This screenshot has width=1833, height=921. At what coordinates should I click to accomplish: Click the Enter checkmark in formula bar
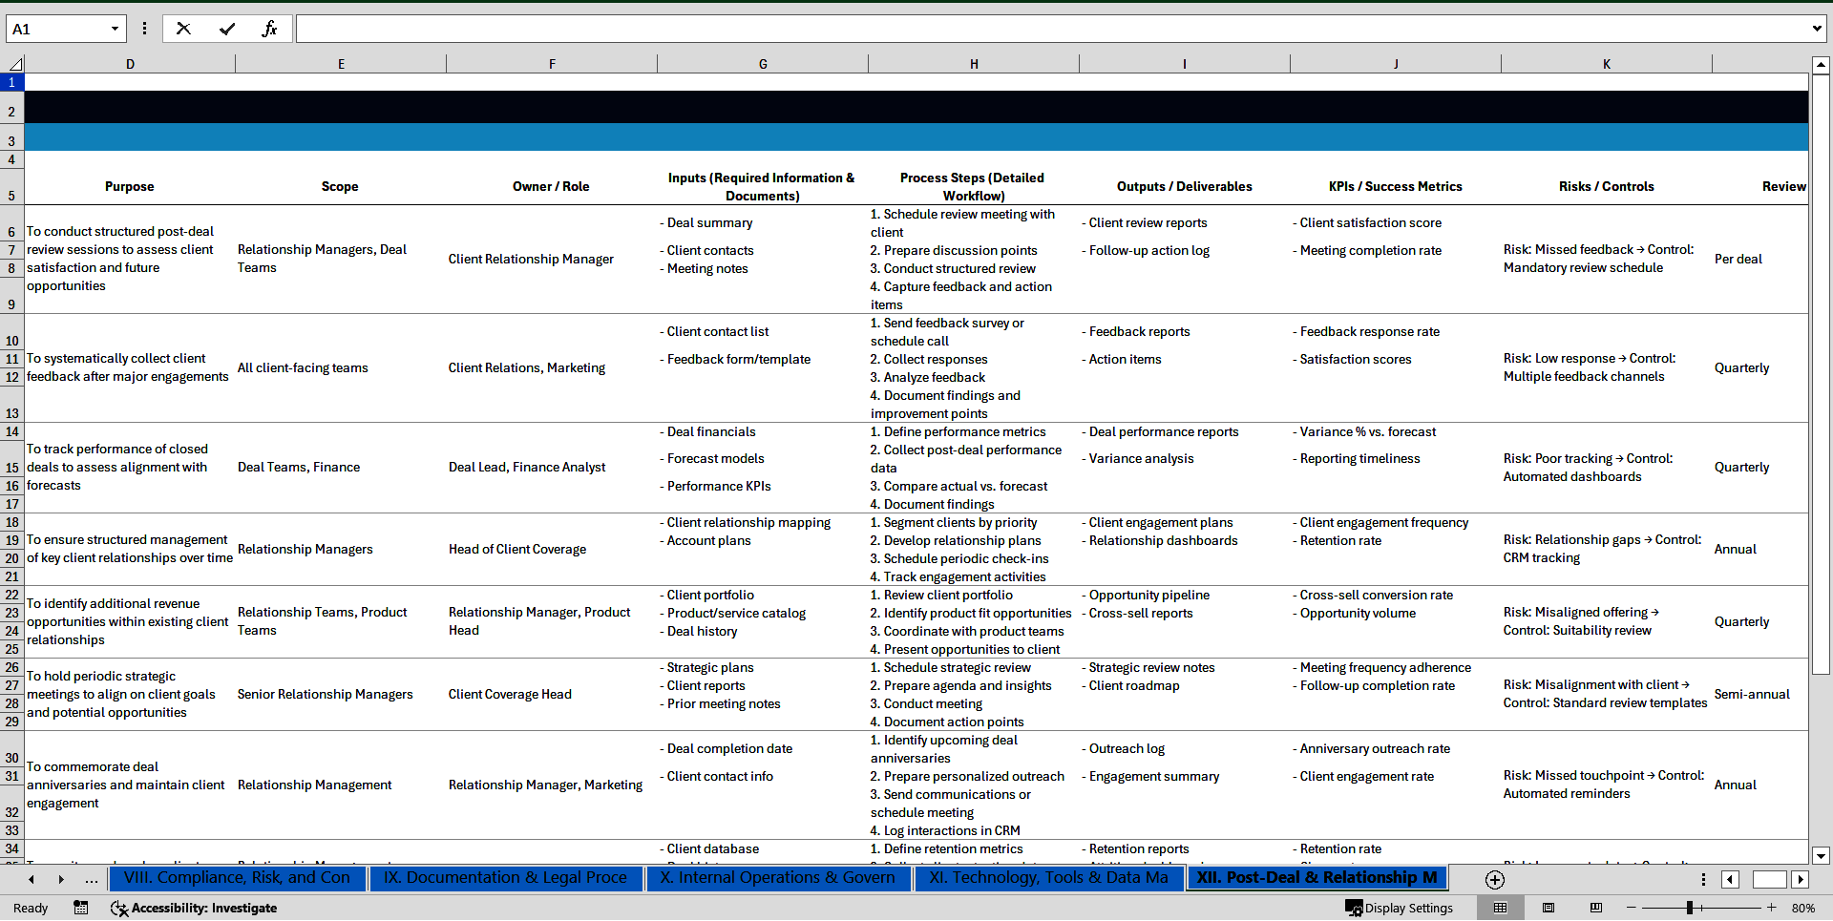(227, 29)
